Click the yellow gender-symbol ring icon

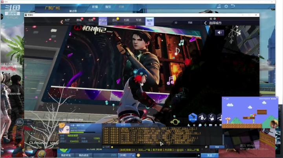(175, 122)
